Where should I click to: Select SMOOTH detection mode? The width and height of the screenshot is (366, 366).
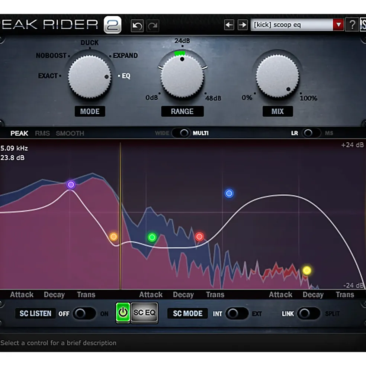70,133
